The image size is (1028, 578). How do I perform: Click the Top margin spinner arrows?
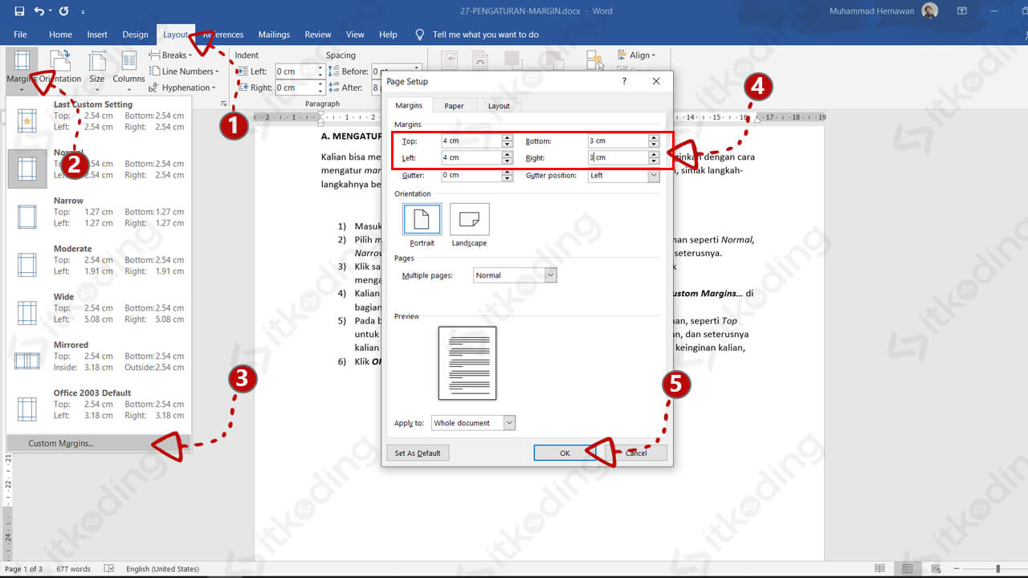tap(507, 140)
